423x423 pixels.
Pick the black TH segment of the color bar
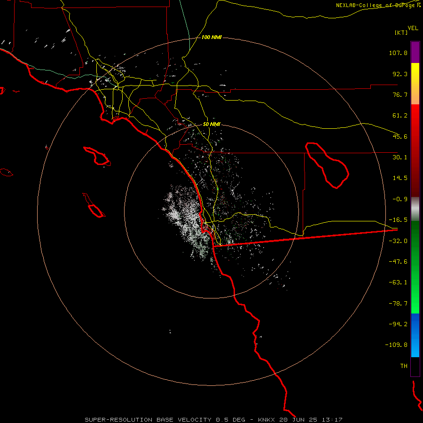coord(415,366)
